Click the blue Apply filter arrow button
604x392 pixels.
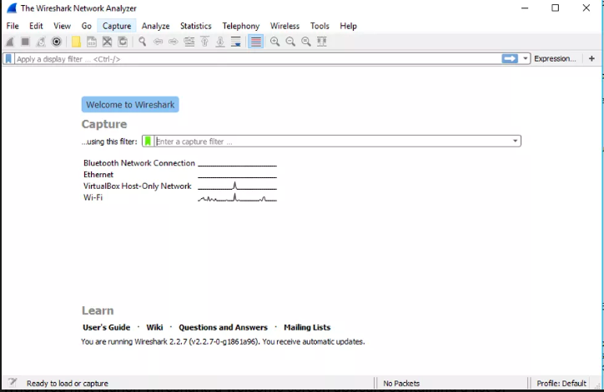(x=510, y=58)
